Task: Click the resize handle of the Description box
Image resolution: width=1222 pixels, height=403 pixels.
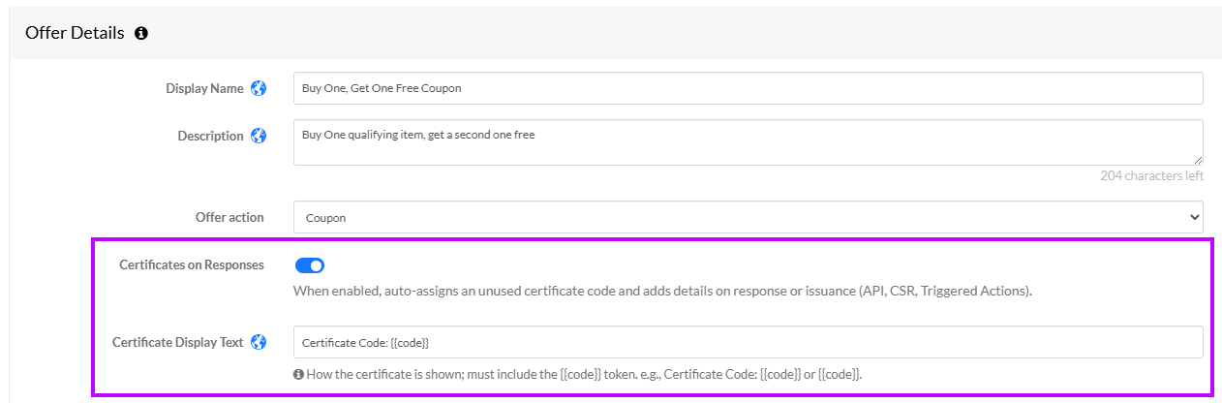Action: (1197, 159)
